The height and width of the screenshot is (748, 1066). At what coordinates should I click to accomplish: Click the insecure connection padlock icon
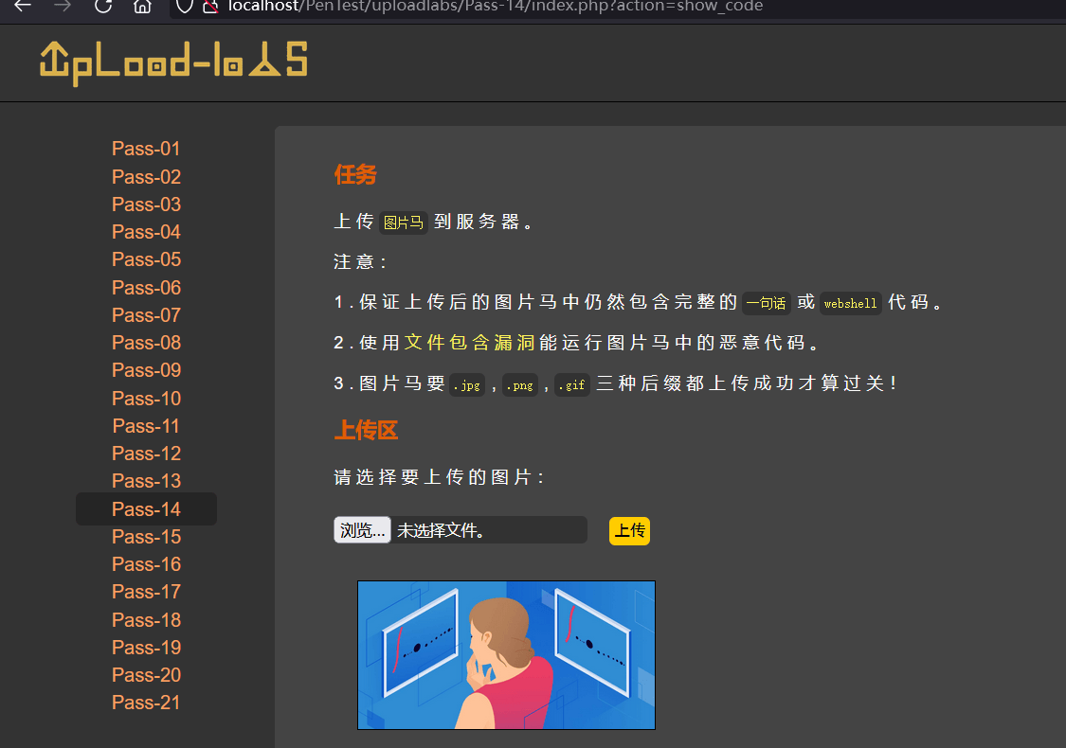210,6
